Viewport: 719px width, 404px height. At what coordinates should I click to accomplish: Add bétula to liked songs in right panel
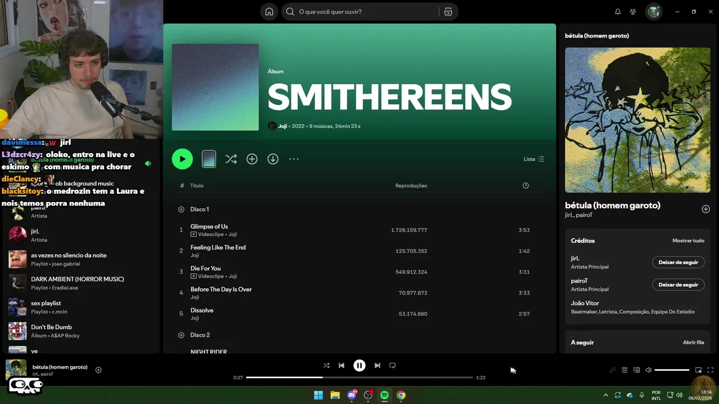(706, 209)
